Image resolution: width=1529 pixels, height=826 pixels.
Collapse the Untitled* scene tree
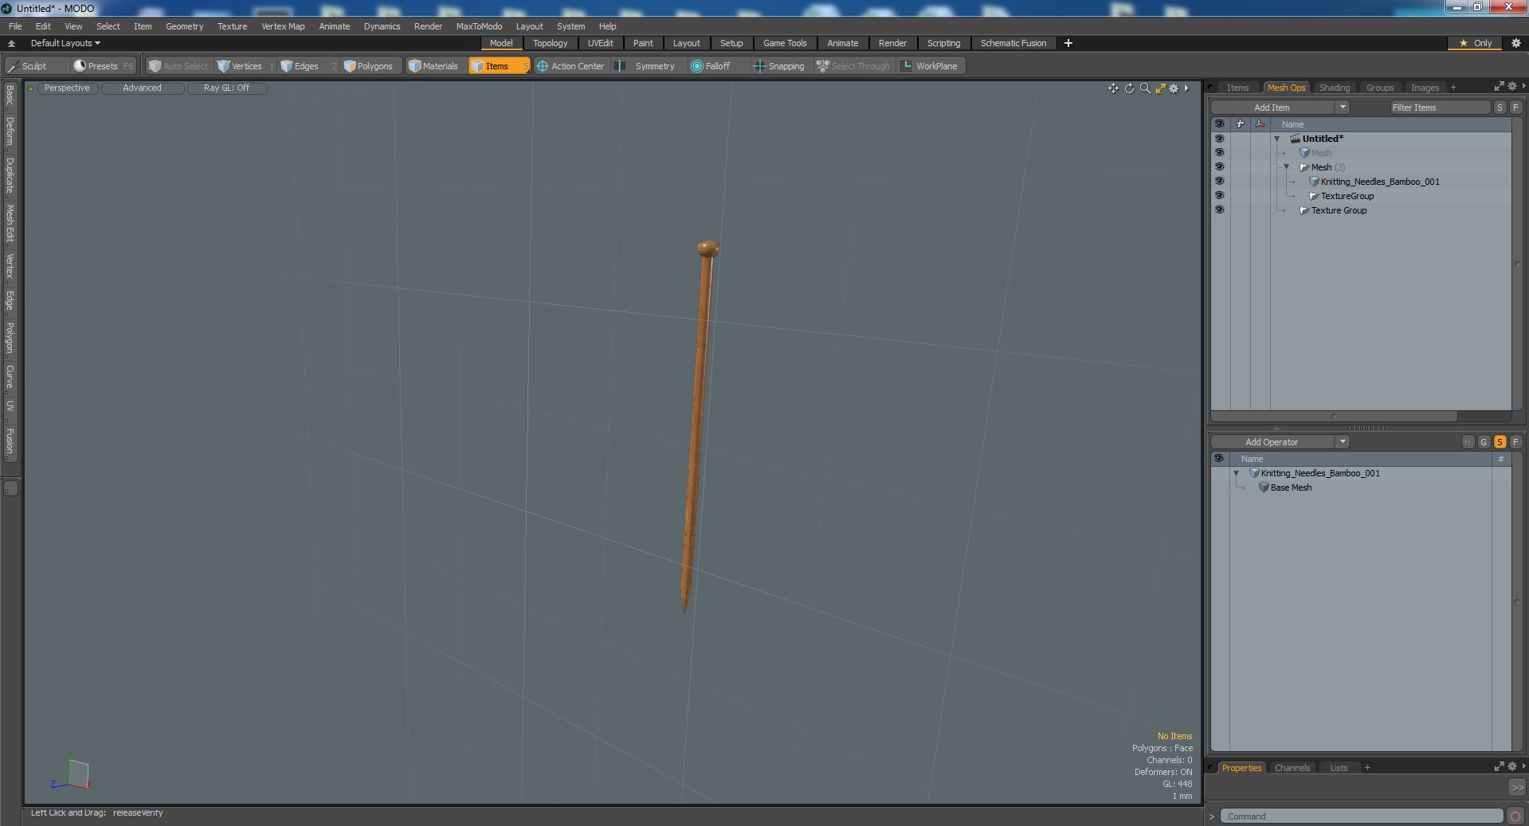click(1277, 139)
